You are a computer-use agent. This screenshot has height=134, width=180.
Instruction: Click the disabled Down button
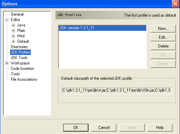click(163, 64)
